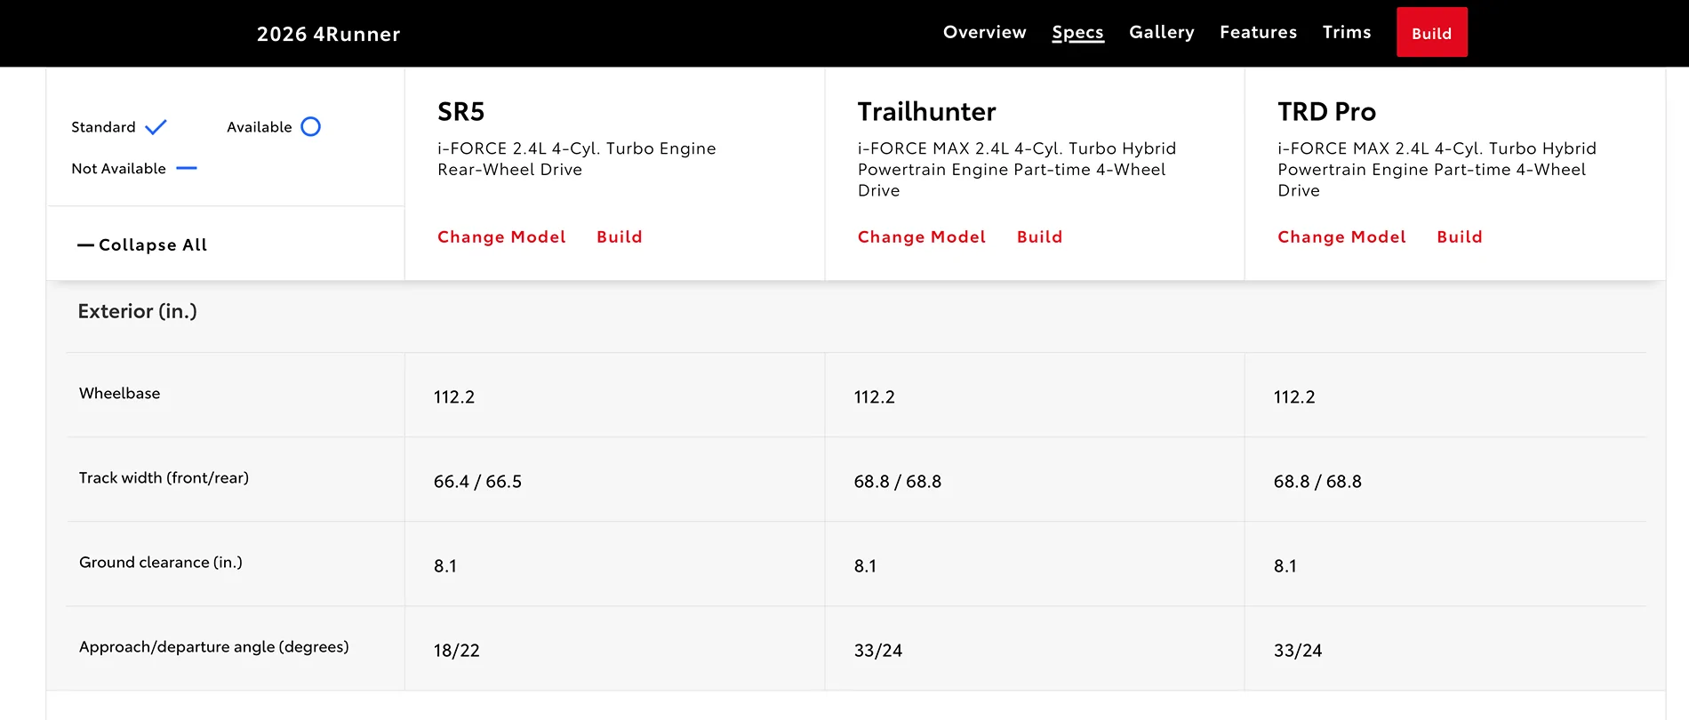Collapse all spec sections
The width and height of the screenshot is (1689, 720).
pos(142,245)
